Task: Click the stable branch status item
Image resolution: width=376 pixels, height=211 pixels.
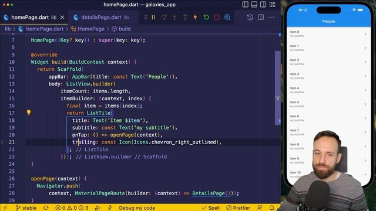Action: pyautogui.click(x=26, y=208)
